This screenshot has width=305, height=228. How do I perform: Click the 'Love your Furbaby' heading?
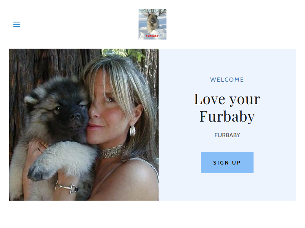pos(227,108)
